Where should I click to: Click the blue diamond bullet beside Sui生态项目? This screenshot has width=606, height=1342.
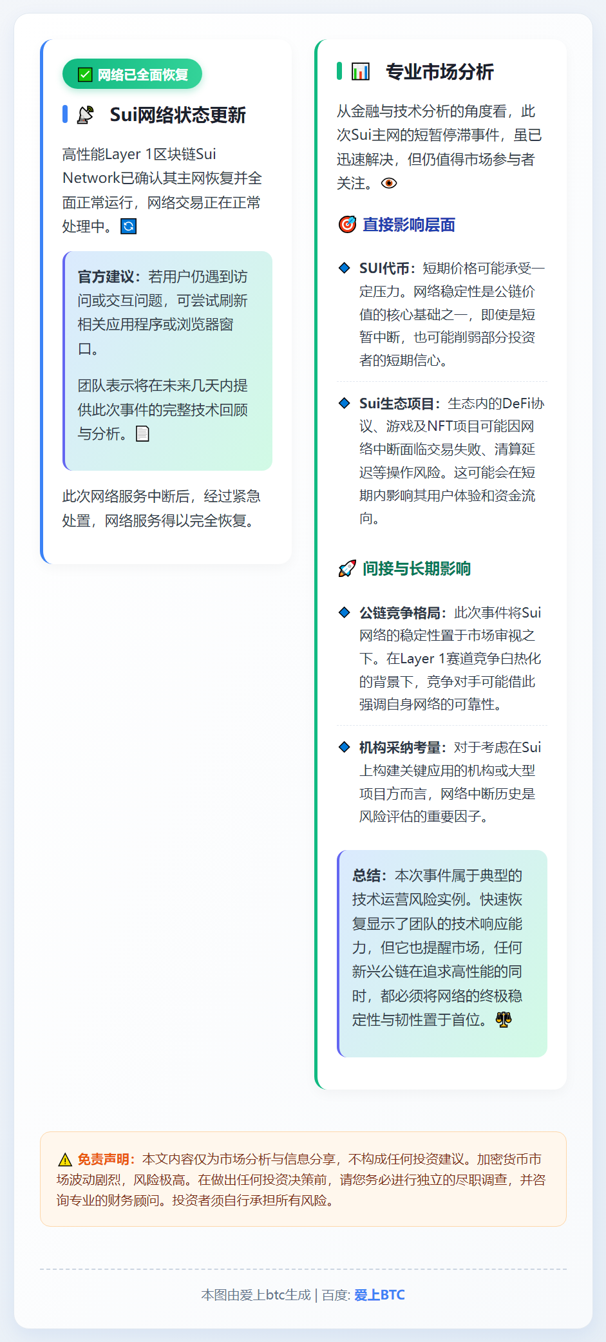click(345, 403)
